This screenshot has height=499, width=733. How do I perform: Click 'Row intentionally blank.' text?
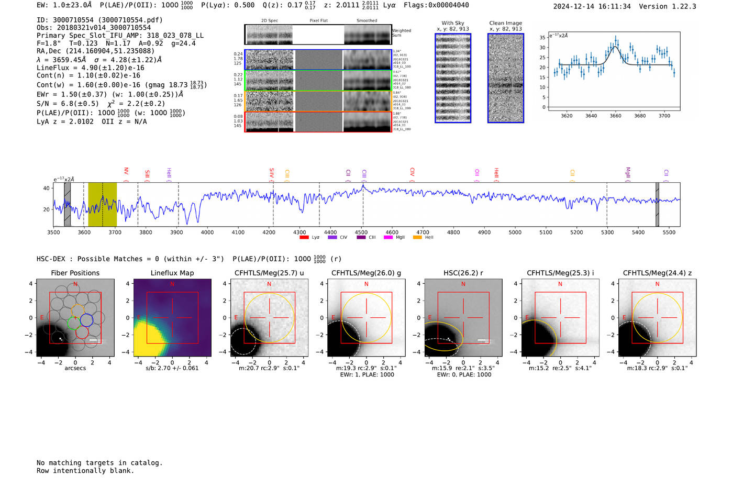(85, 471)
